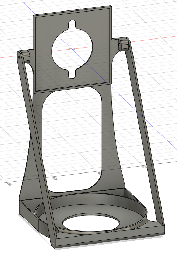The width and height of the screenshot is (177, 254).
Task: Pick the pin hole atop left arm
Action: [x=19, y=57]
